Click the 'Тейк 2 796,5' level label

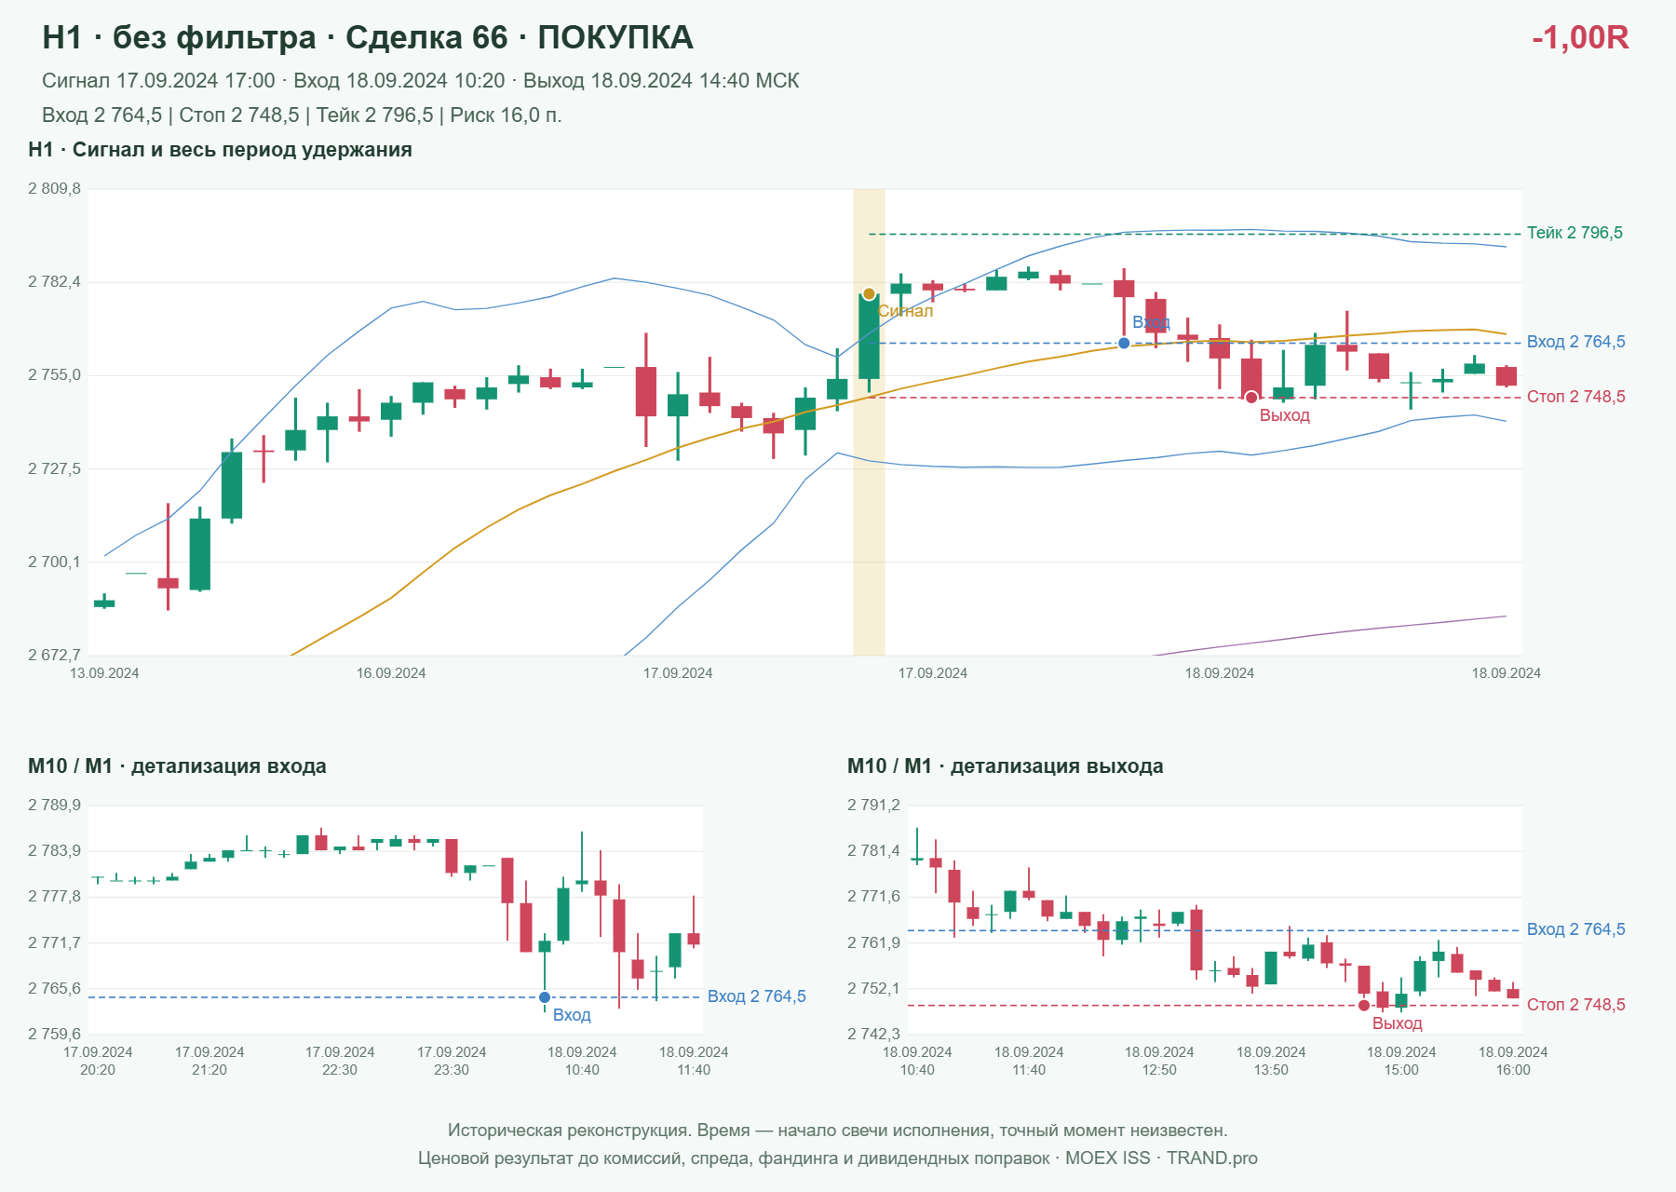[x=1575, y=233]
